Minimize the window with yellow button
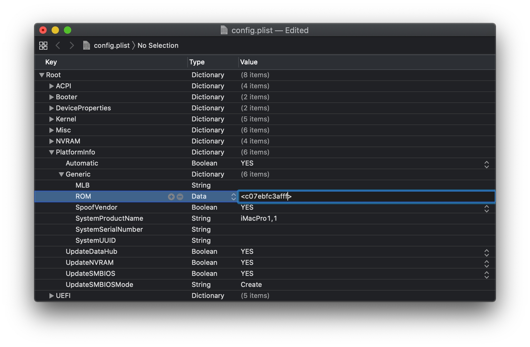 point(55,30)
